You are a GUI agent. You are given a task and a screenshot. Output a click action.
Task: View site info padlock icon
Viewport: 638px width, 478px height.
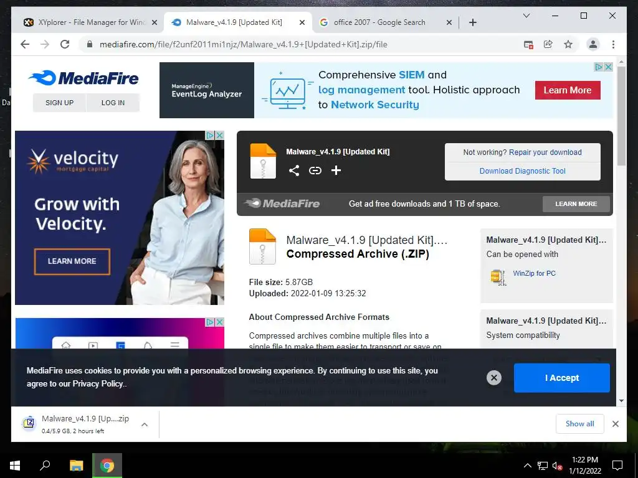tap(90, 44)
